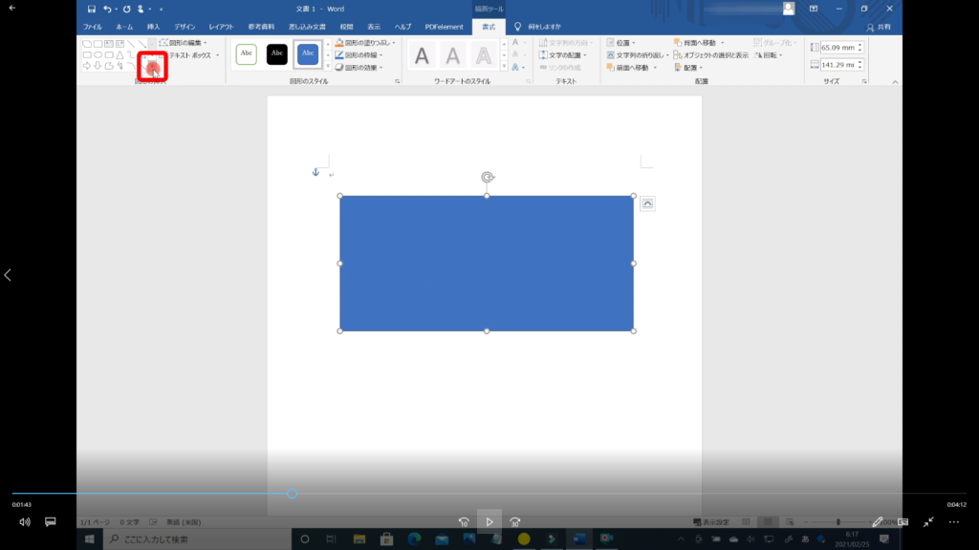Switch to the レイアウト ribbon tab
The image size is (979, 550).
click(221, 27)
